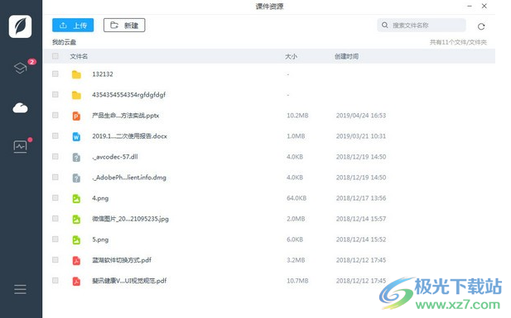Toggle the select-all checkbox in the header
511x318 pixels.
tap(55, 56)
